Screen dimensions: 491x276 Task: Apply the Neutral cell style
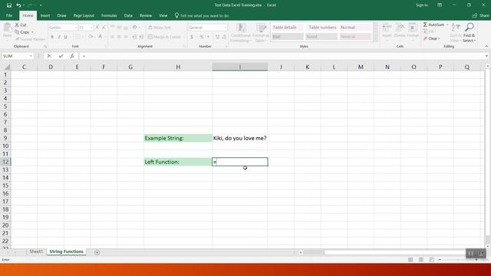click(x=355, y=37)
